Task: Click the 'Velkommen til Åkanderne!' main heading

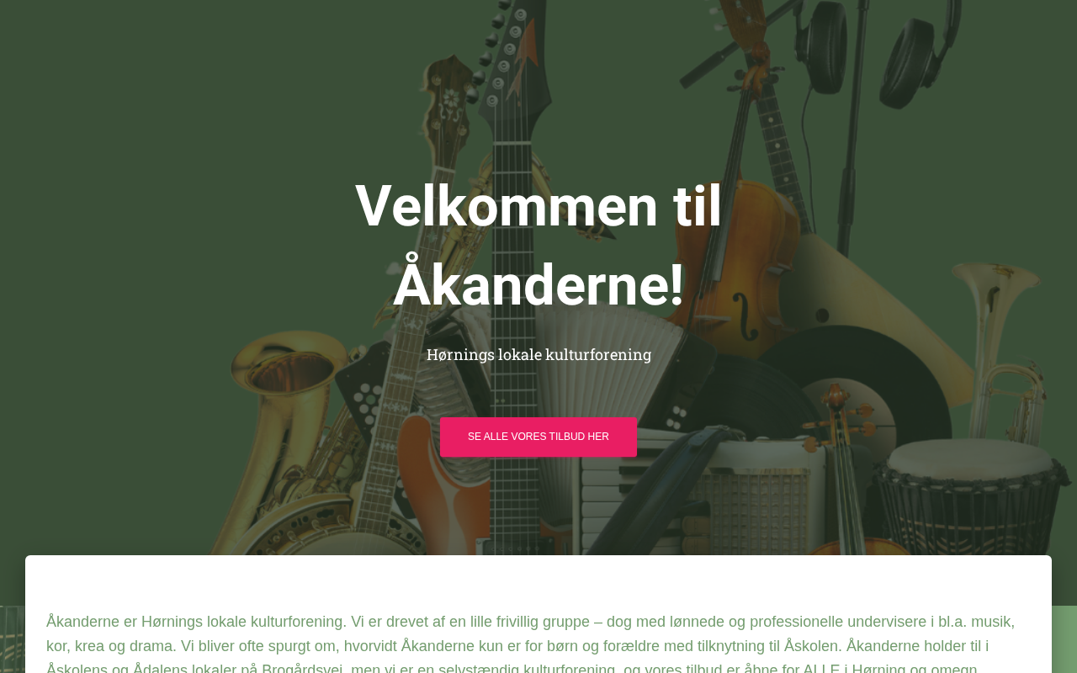Action: coord(538,245)
